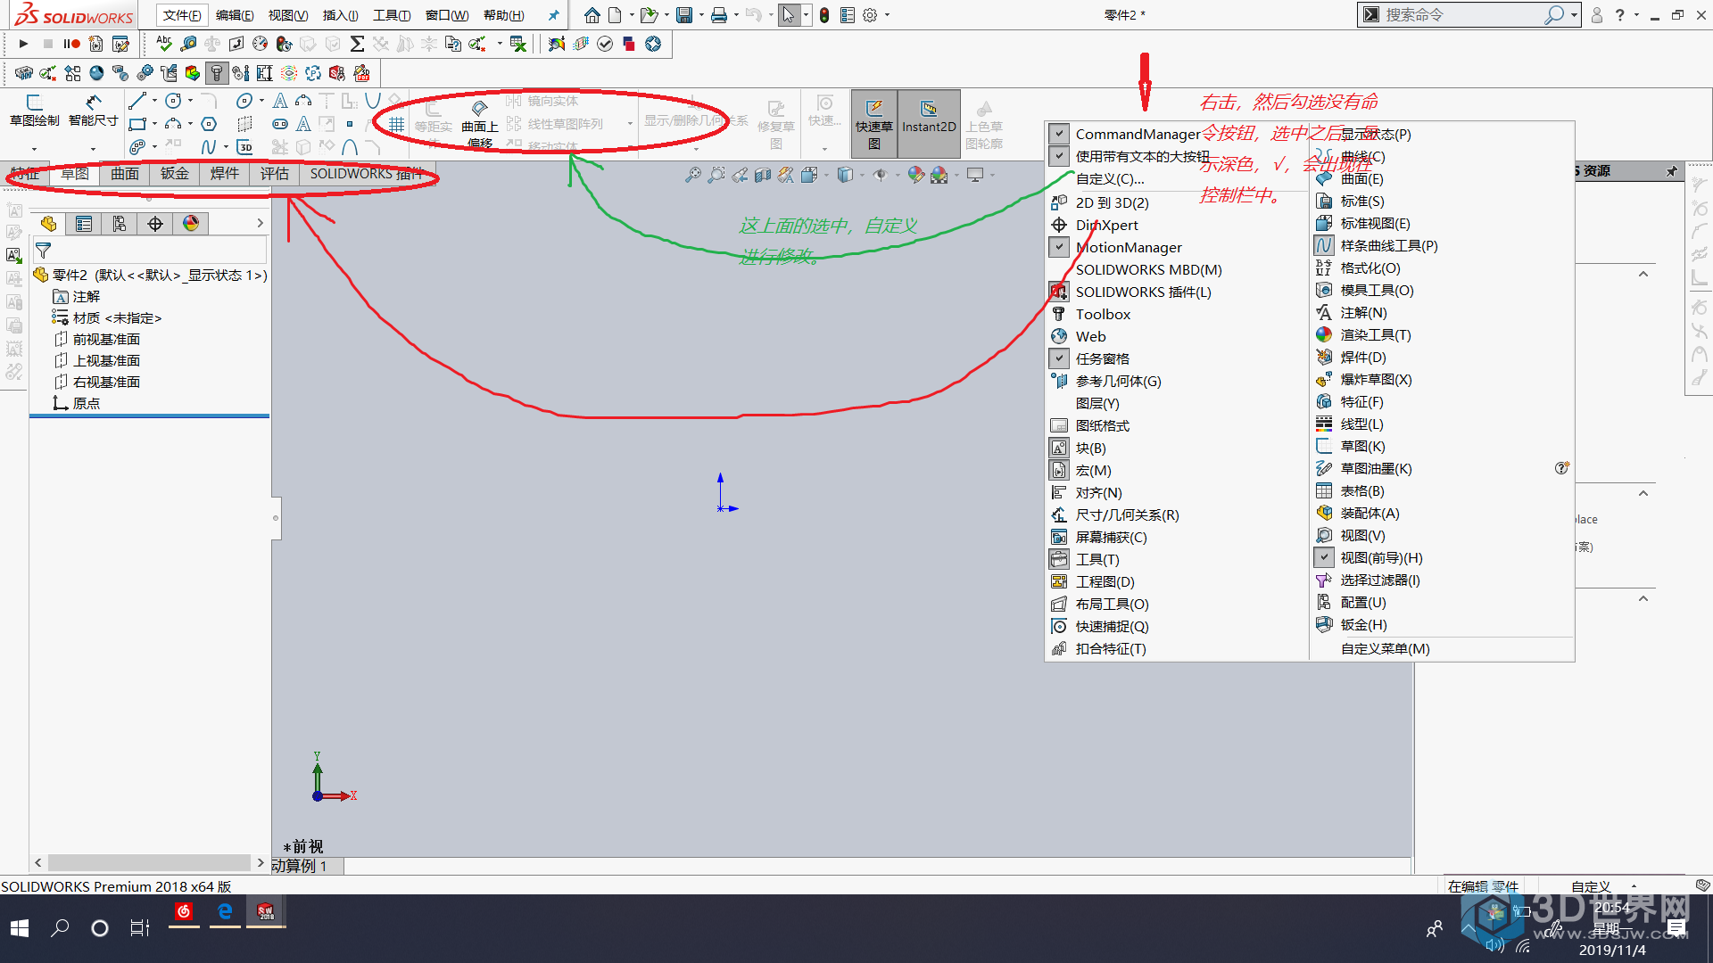This screenshot has width=1713, height=963.
Task: Click Zoom to Fit in view toolbar
Action: pyautogui.click(x=692, y=175)
